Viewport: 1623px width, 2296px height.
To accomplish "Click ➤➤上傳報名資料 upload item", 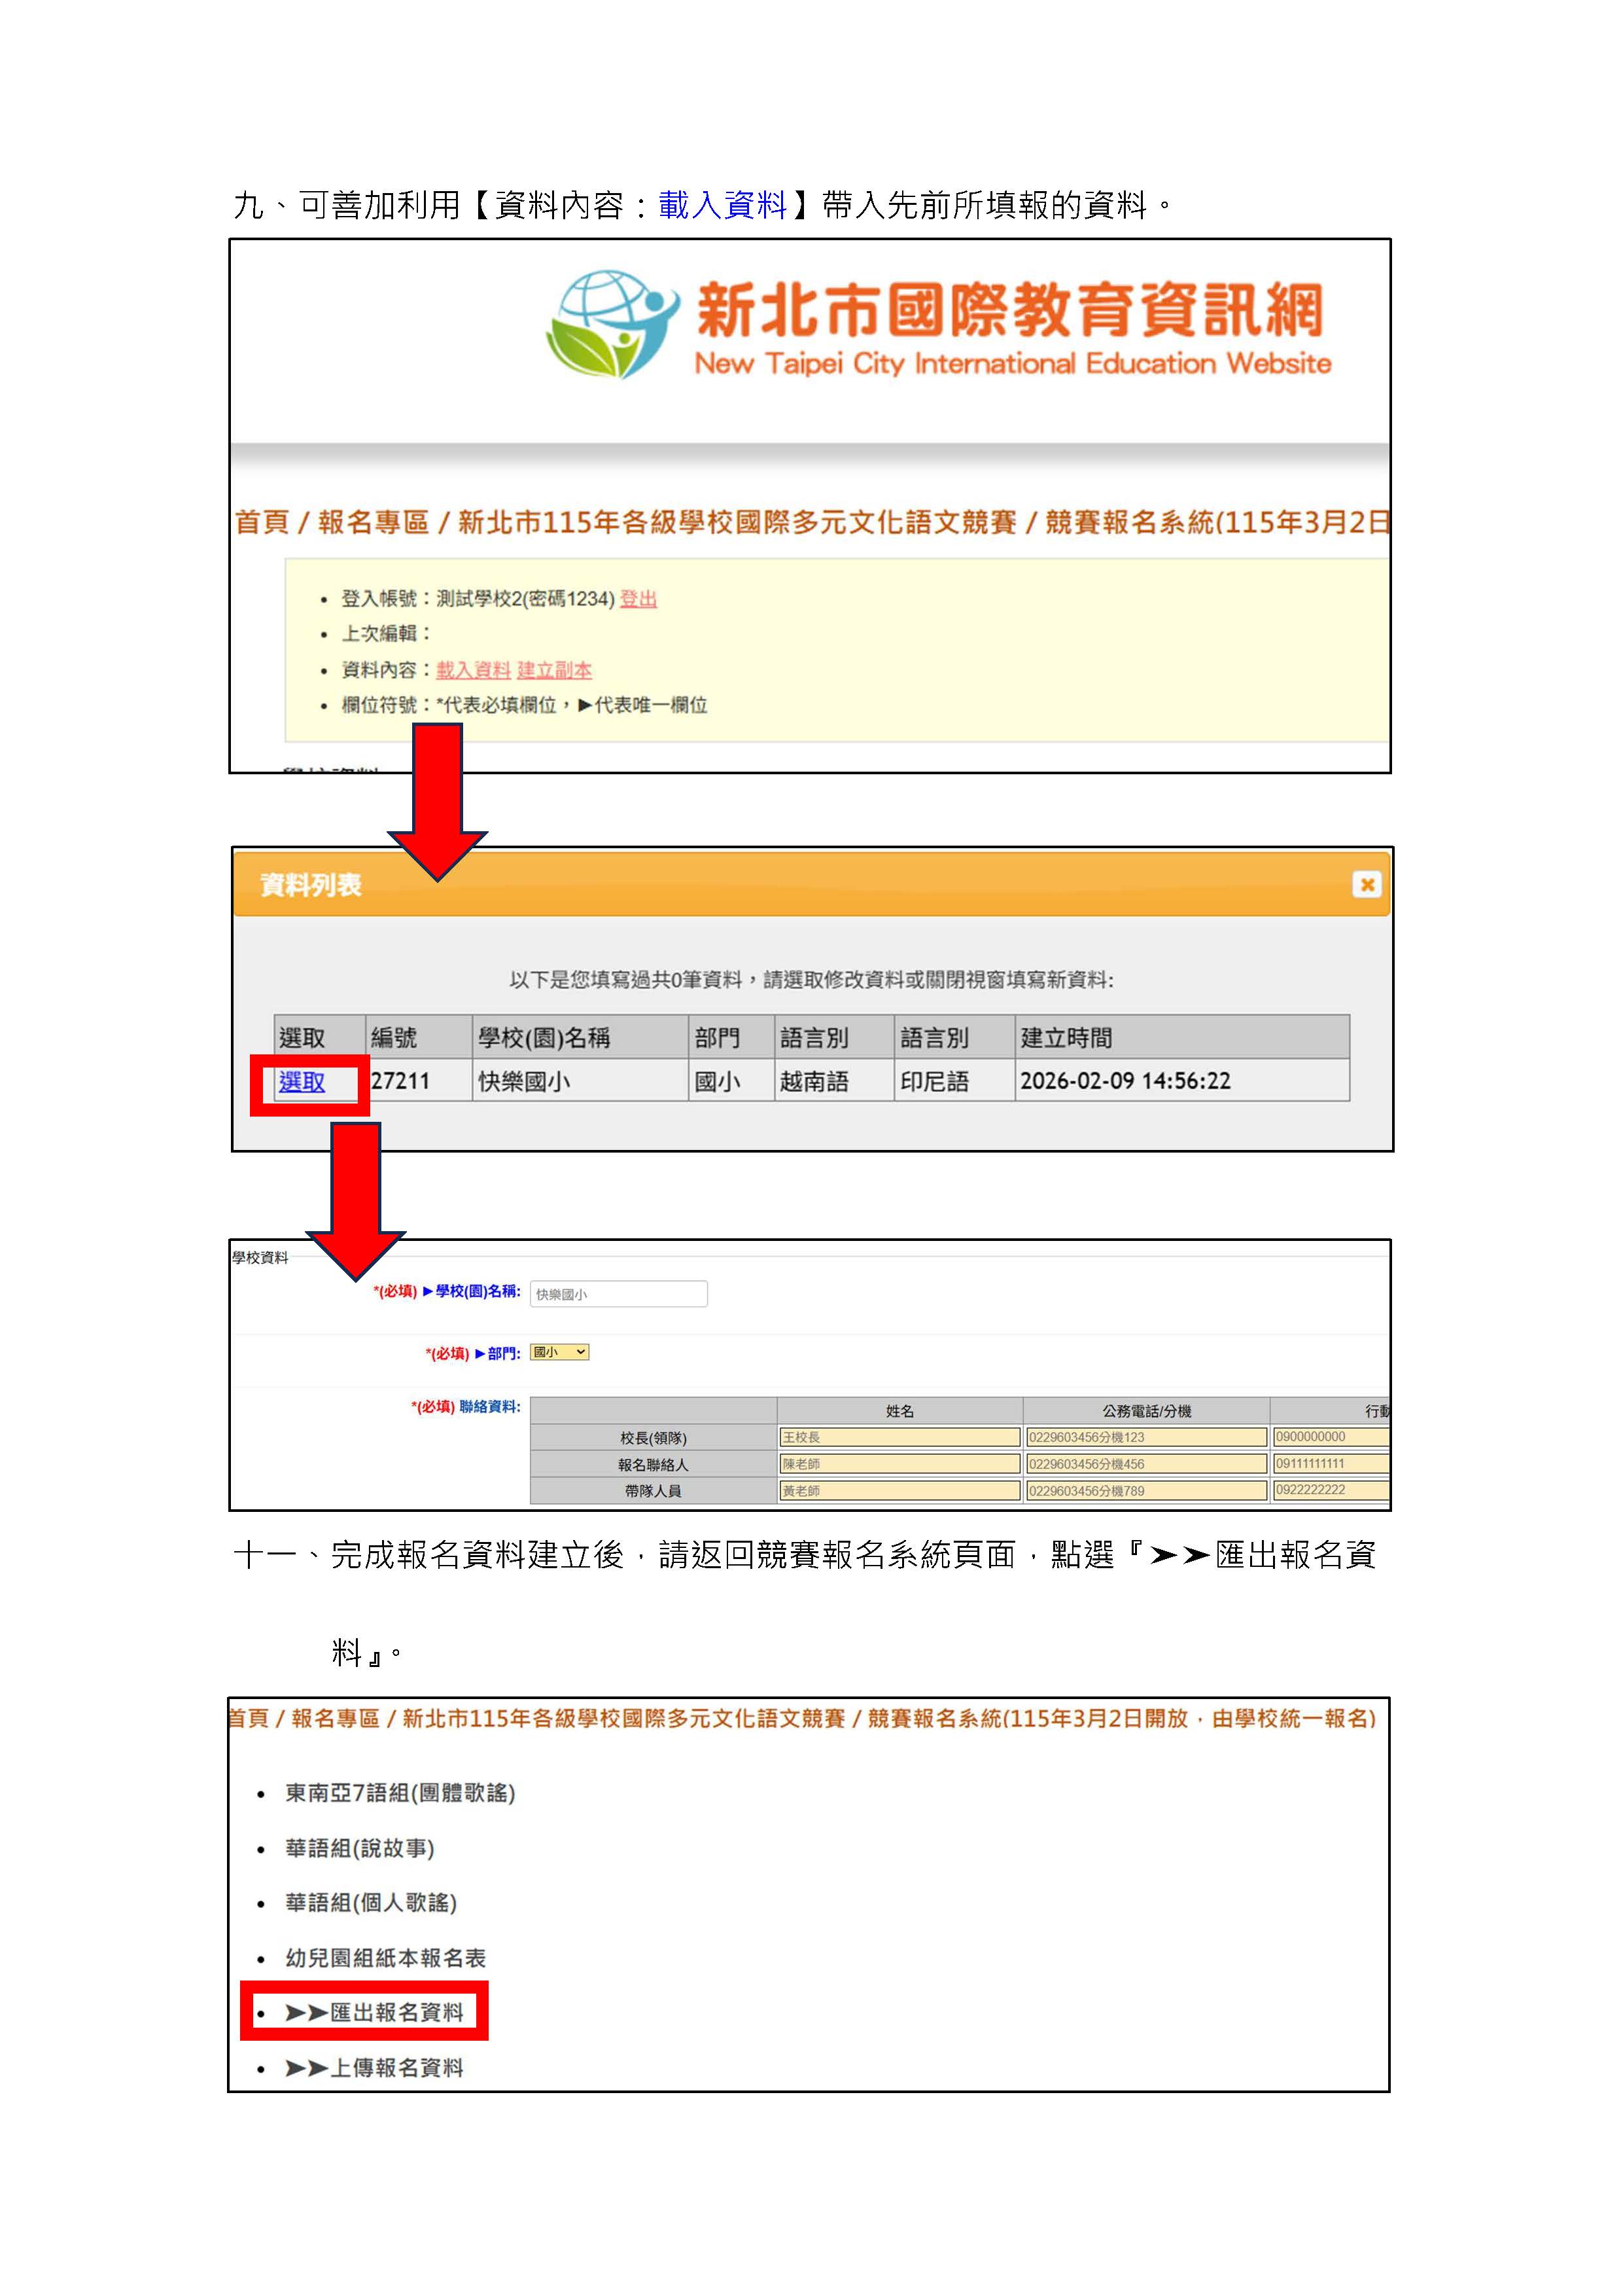I will 374,2067.
